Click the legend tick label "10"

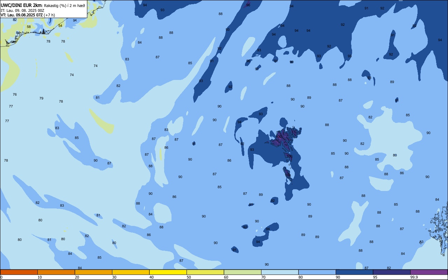point(40,277)
